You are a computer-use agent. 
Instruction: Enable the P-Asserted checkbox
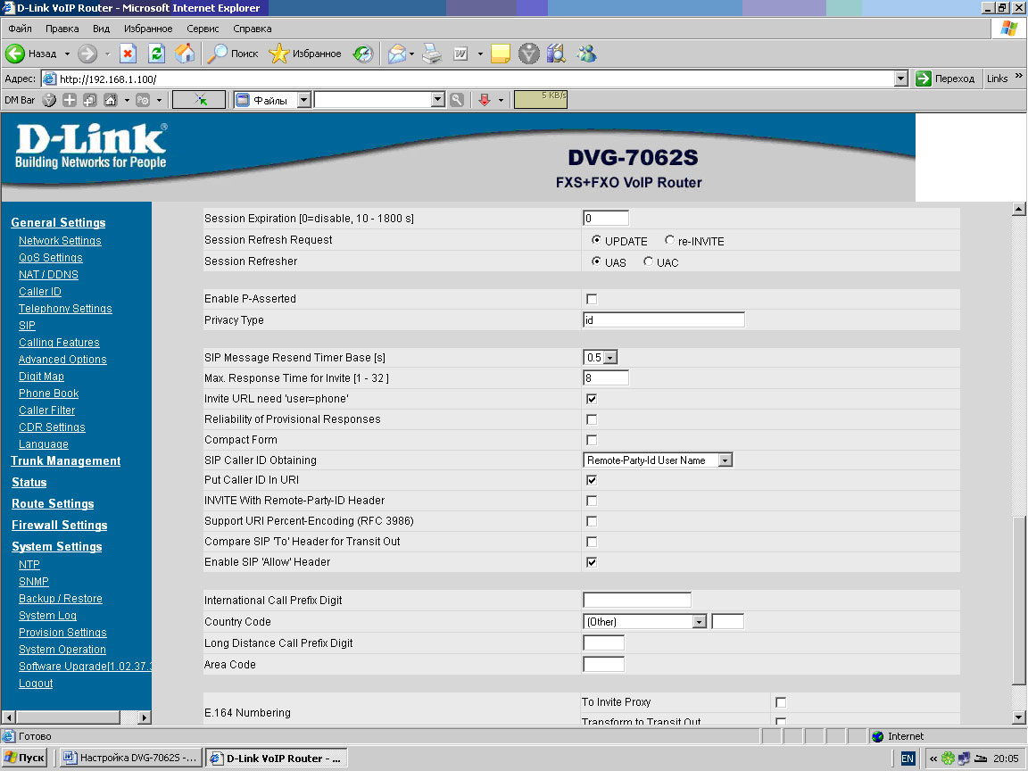pos(591,299)
